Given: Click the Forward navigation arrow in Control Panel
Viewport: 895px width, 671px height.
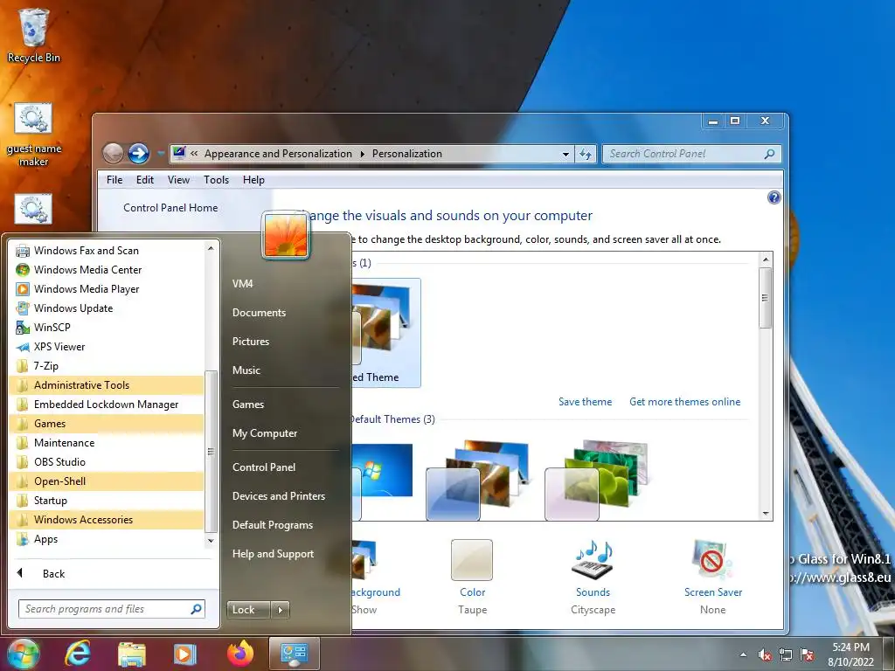Looking at the screenshot, I should click(139, 153).
